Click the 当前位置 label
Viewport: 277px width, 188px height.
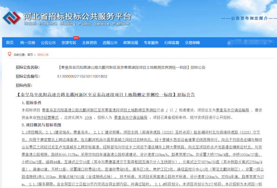pyautogui.click(x=19, y=55)
